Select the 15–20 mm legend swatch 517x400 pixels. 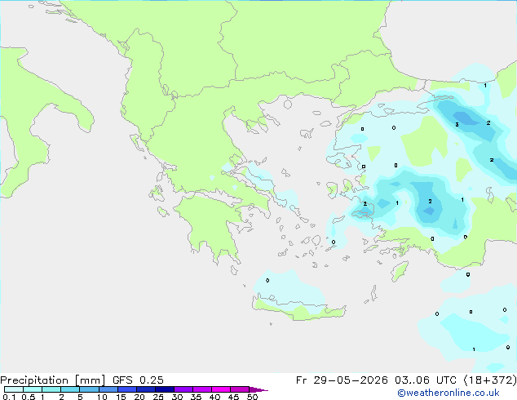point(127,389)
